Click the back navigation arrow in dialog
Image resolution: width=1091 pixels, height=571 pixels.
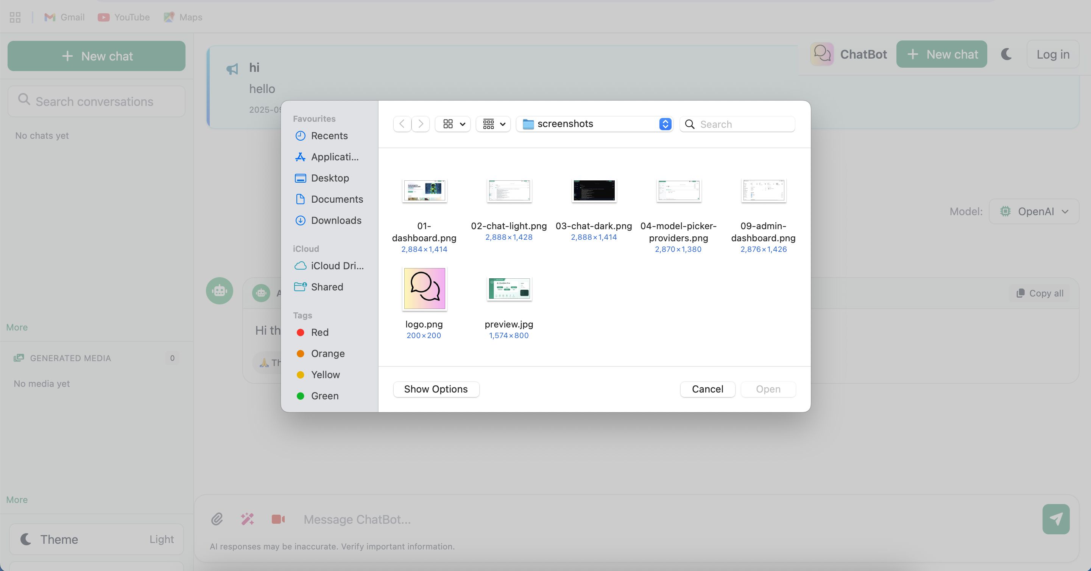tap(402, 124)
